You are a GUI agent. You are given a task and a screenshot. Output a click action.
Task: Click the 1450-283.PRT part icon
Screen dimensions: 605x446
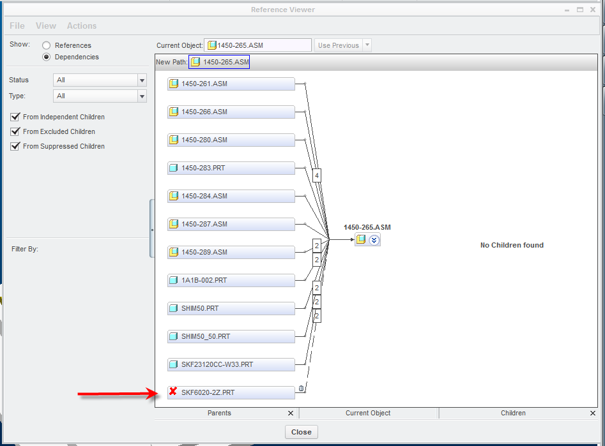(174, 168)
